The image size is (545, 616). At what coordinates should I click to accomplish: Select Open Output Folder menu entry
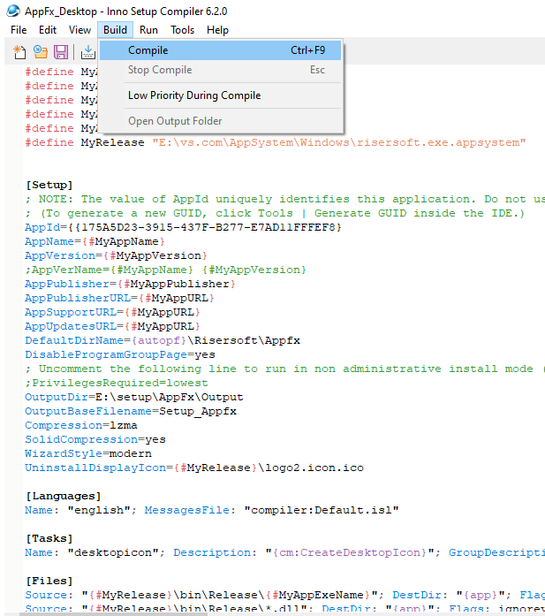click(x=220, y=121)
